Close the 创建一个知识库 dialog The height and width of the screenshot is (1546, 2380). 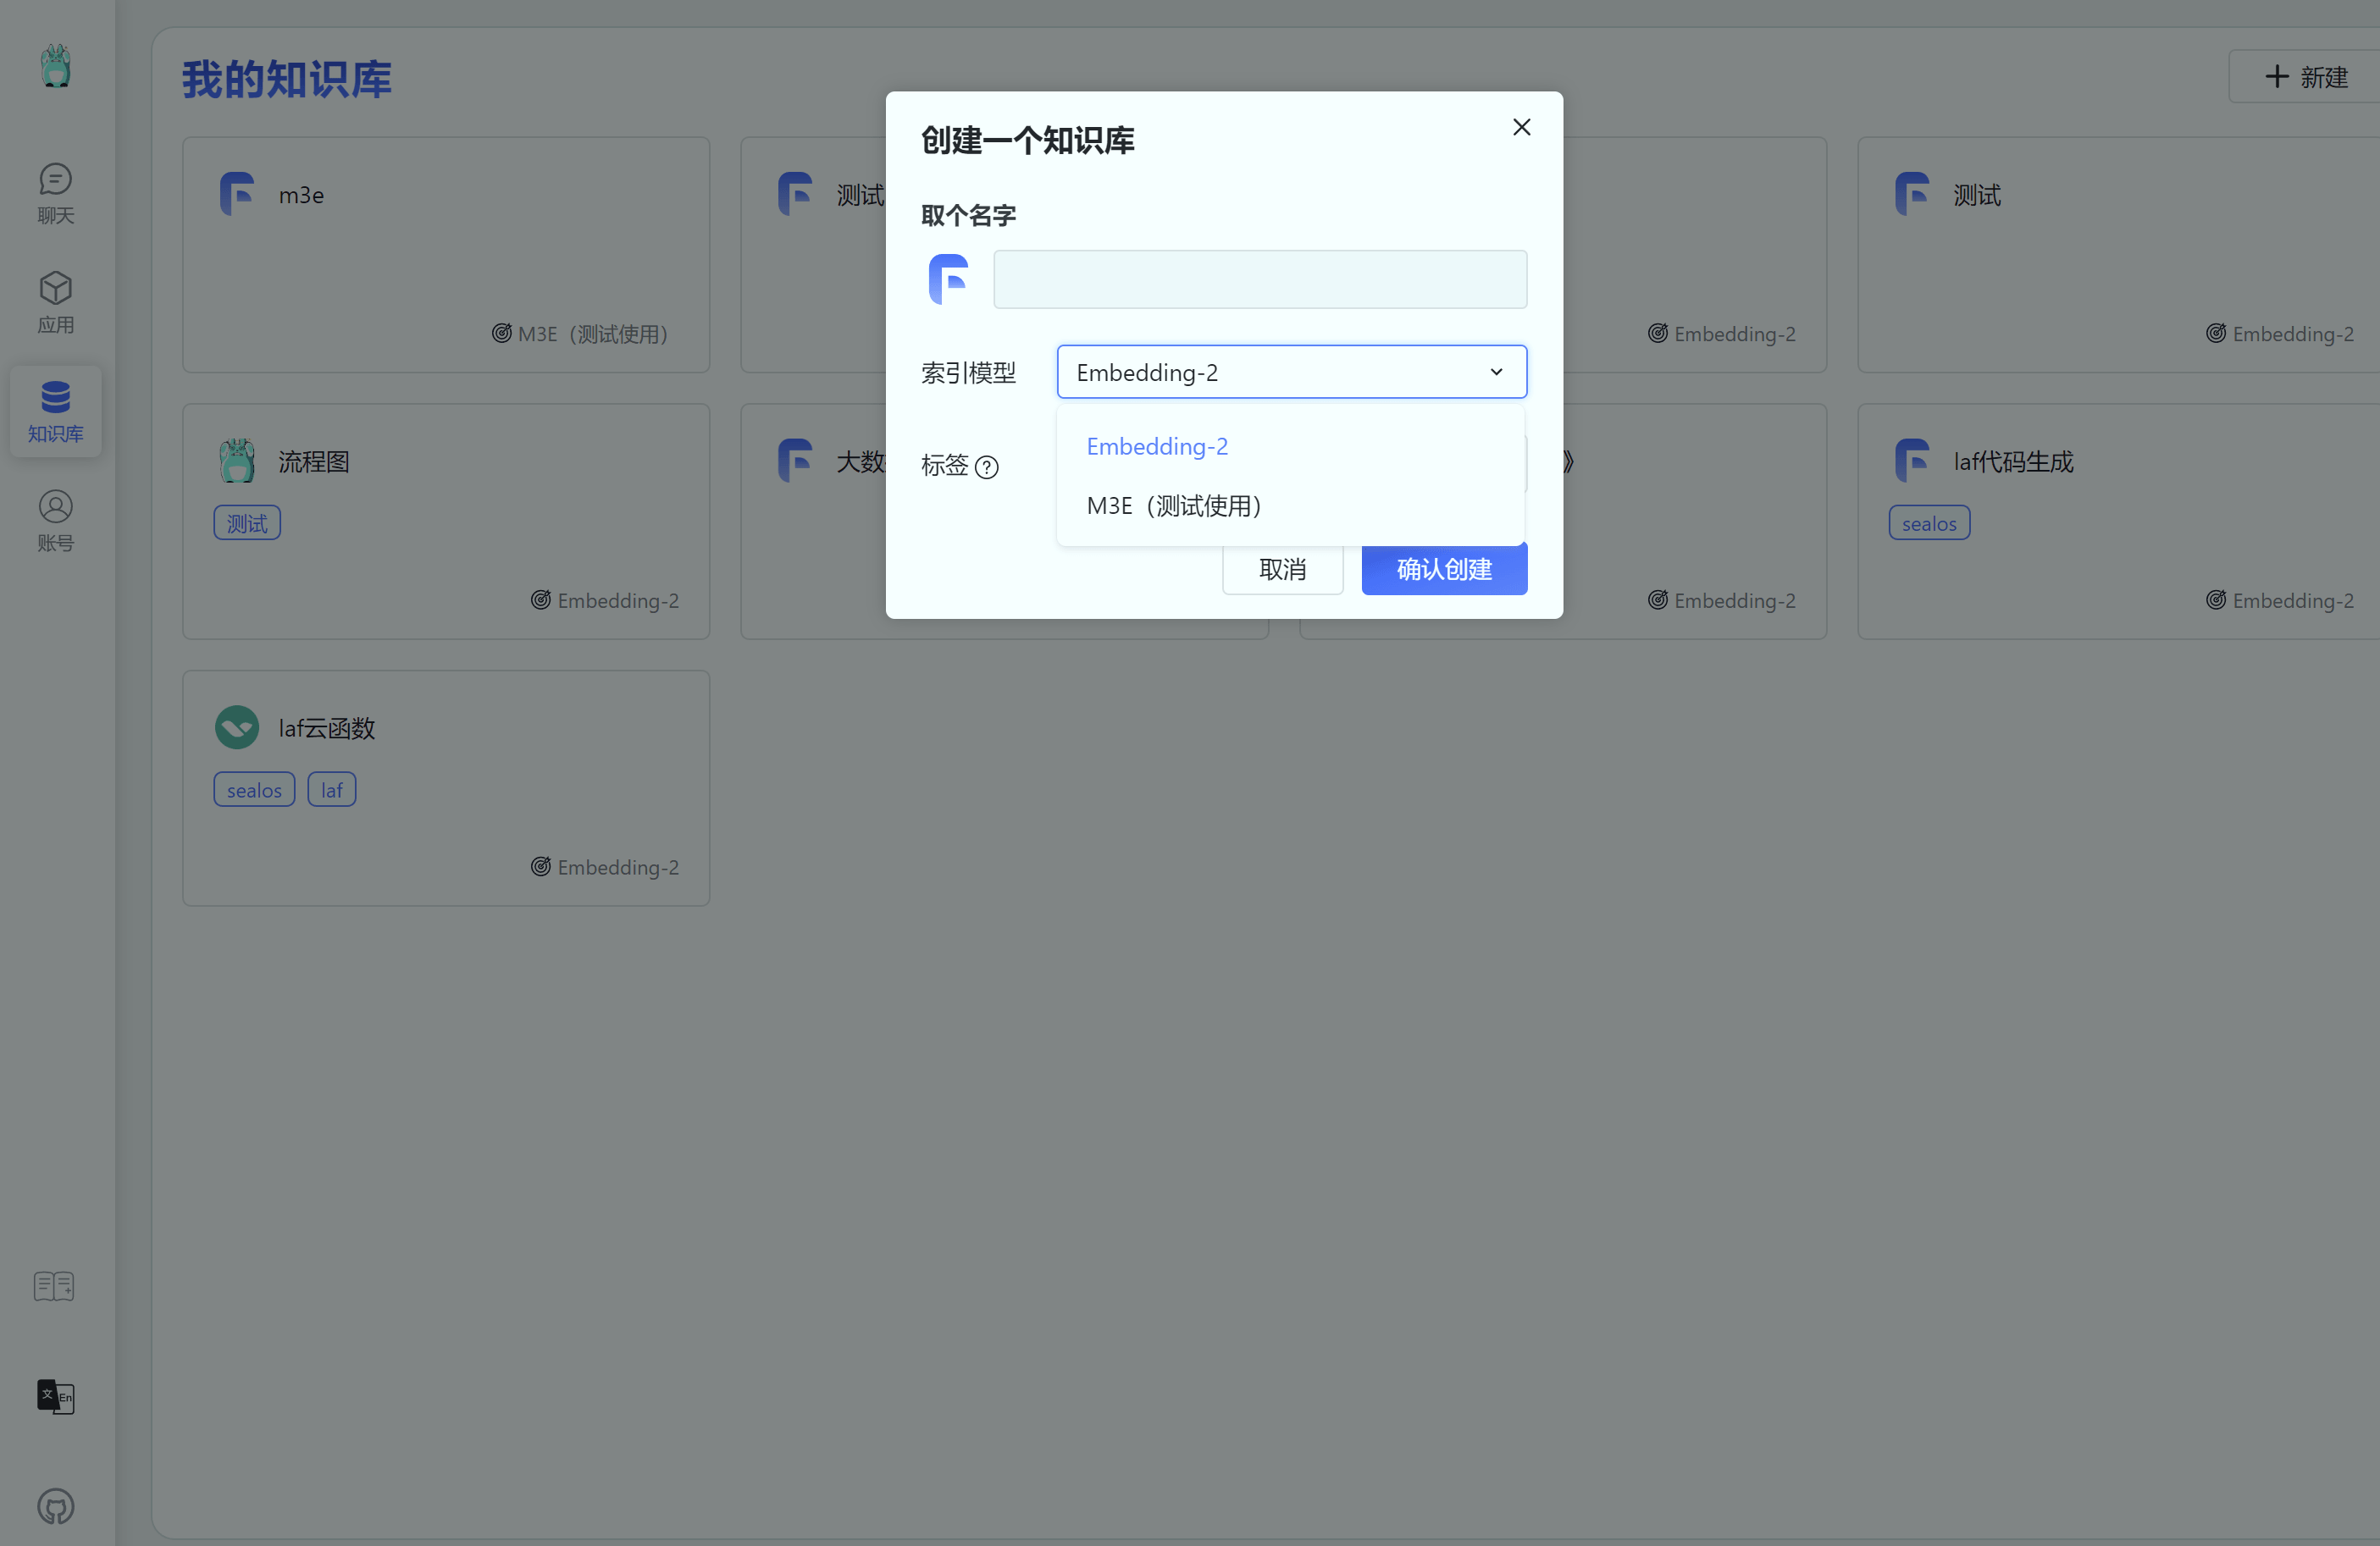1521,127
